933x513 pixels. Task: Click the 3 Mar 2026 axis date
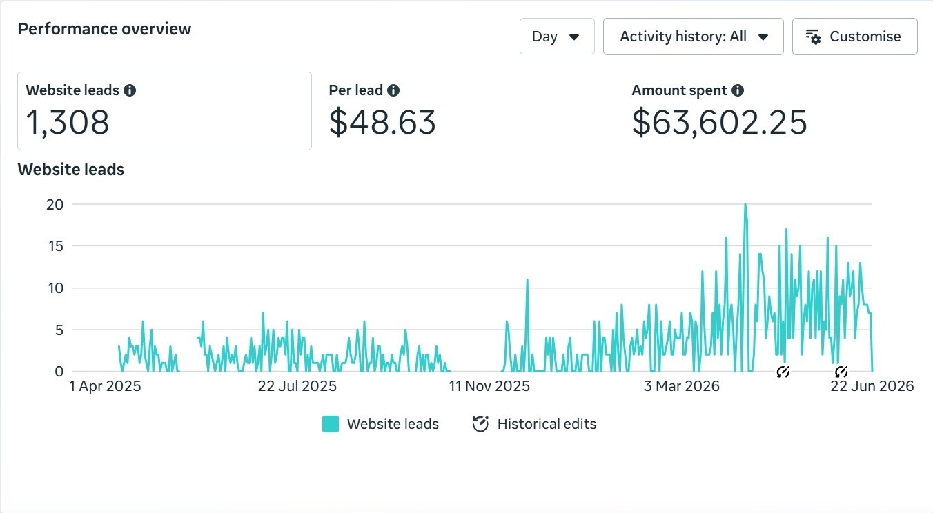pyautogui.click(x=682, y=386)
